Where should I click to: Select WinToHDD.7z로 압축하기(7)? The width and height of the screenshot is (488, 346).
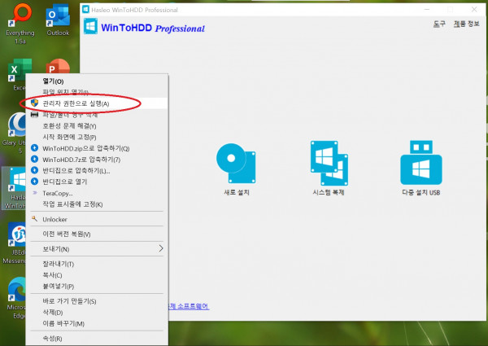point(98,160)
